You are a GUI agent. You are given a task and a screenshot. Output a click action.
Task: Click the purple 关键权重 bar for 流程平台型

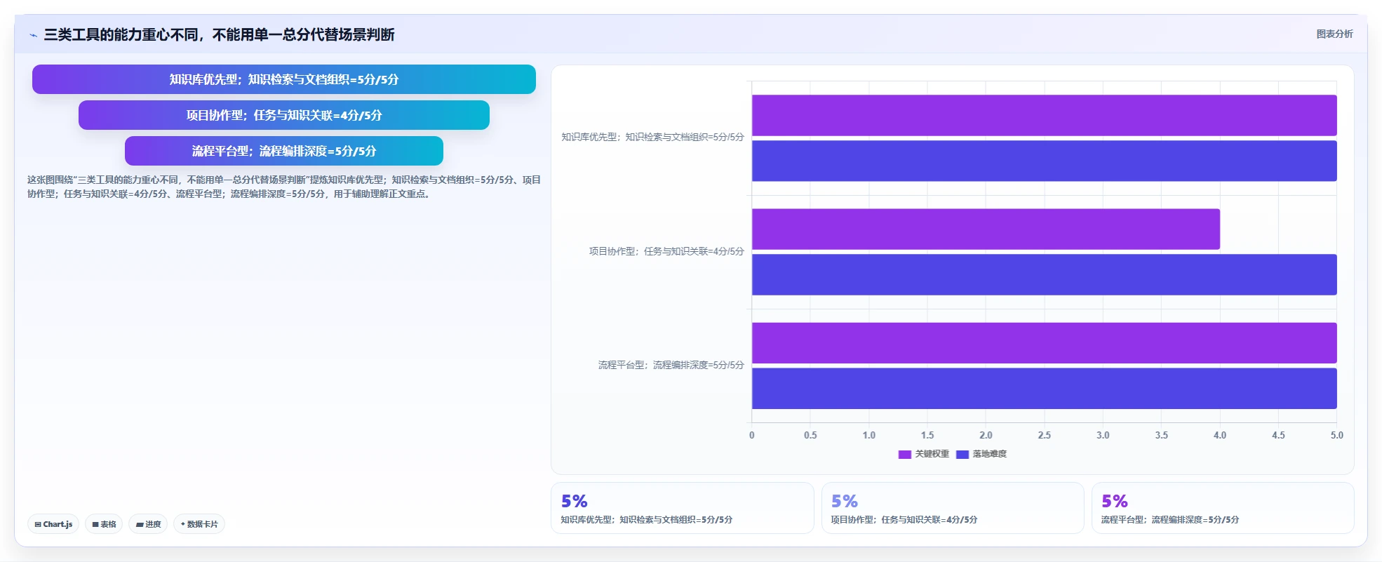click(1044, 343)
